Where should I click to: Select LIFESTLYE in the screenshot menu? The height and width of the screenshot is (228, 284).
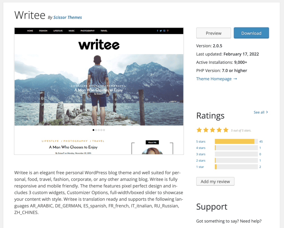tap(58, 31)
